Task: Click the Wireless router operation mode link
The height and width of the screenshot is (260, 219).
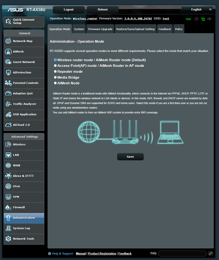Action: click(85, 19)
